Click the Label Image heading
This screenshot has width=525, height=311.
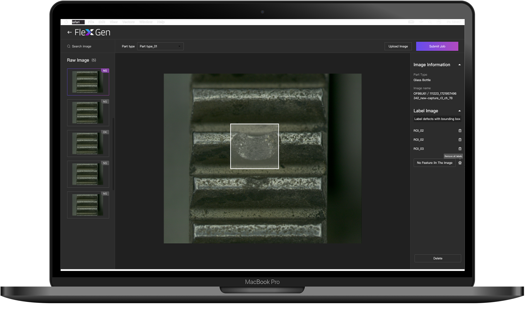tap(425, 111)
